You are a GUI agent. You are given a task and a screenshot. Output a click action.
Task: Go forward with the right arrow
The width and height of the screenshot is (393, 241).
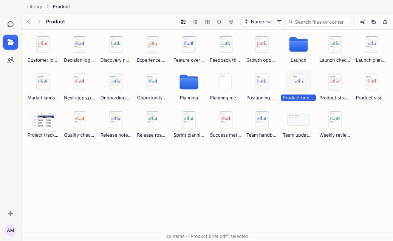tap(39, 22)
